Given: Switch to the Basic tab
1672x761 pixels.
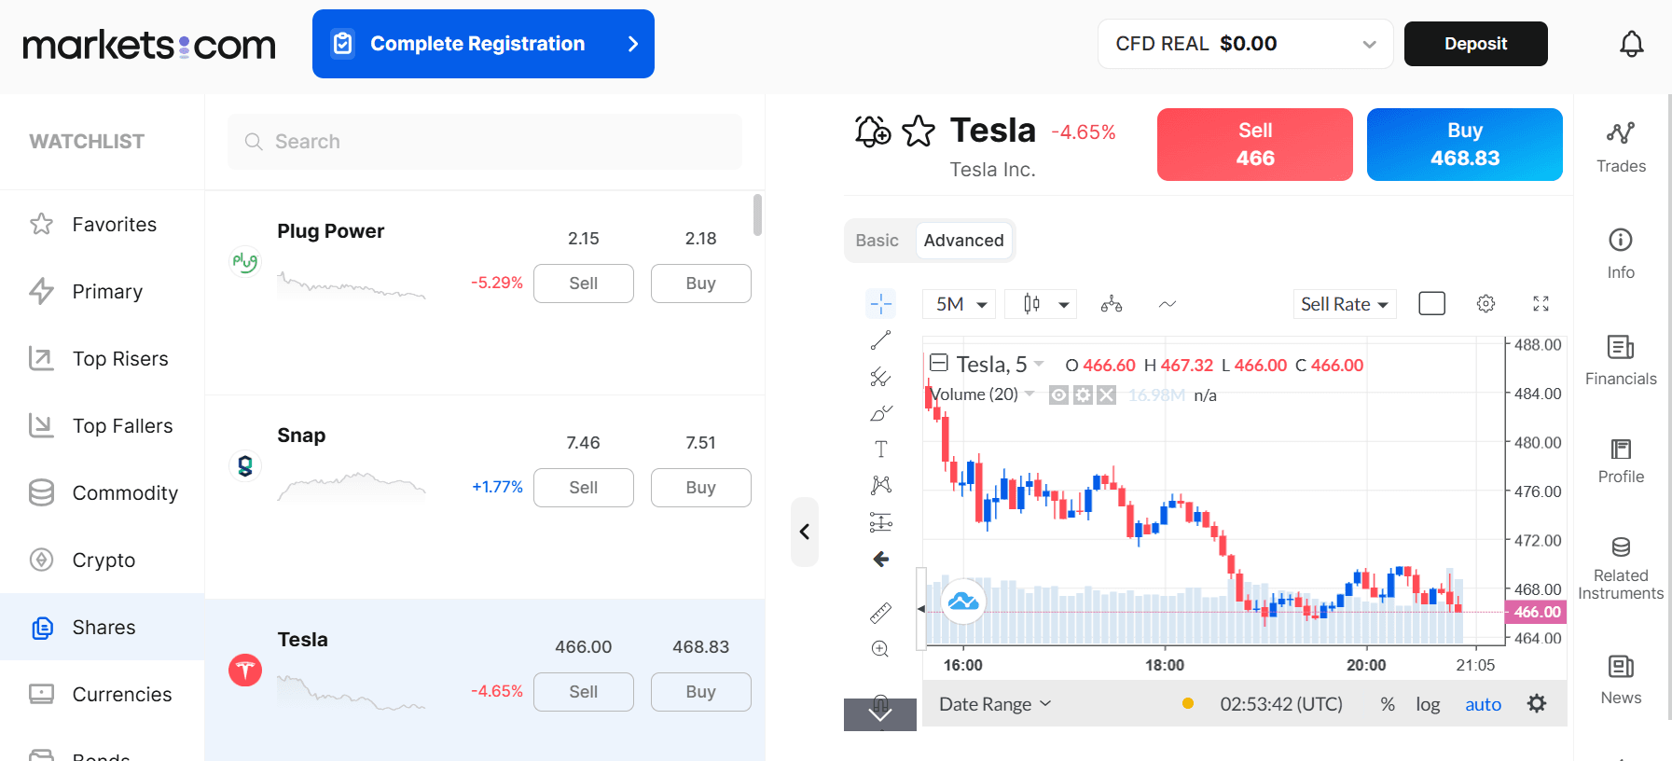Looking at the screenshot, I should point(877,240).
